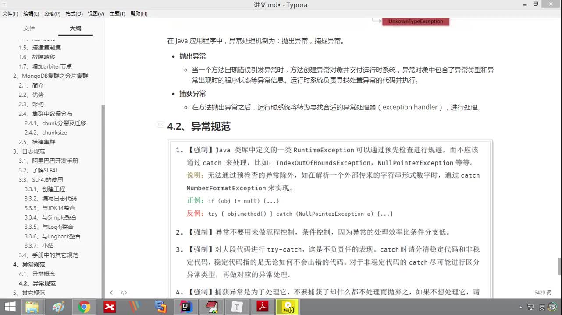The height and width of the screenshot is (315, 562).
Task: Go to outline item 3.4、手册中的其它规范
Action: (x=48, y=255)
